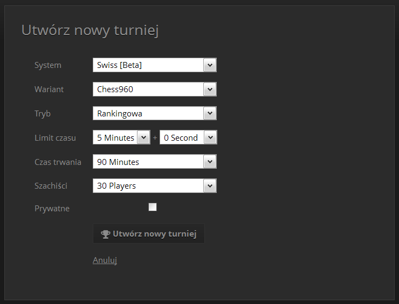Click the arrow icon of the Wariant dropdown

tap(210, 89)
